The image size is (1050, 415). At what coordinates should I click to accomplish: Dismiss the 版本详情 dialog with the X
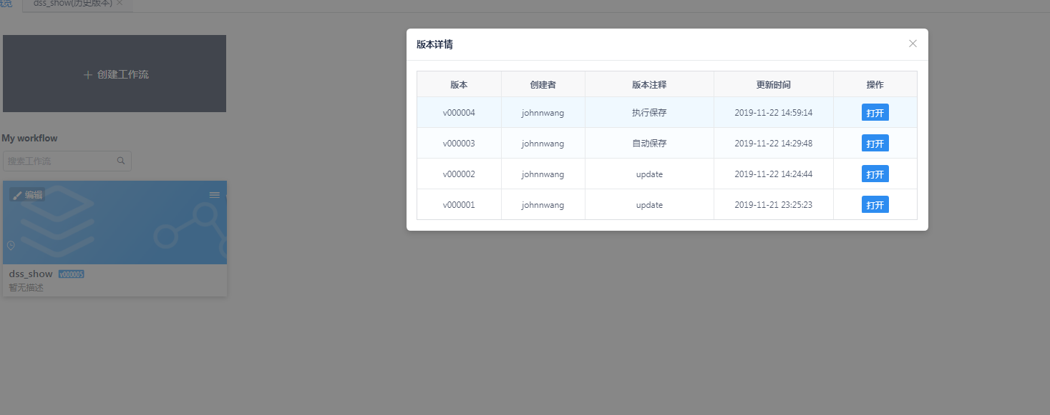pyautogui.click(x=913, y=43)
